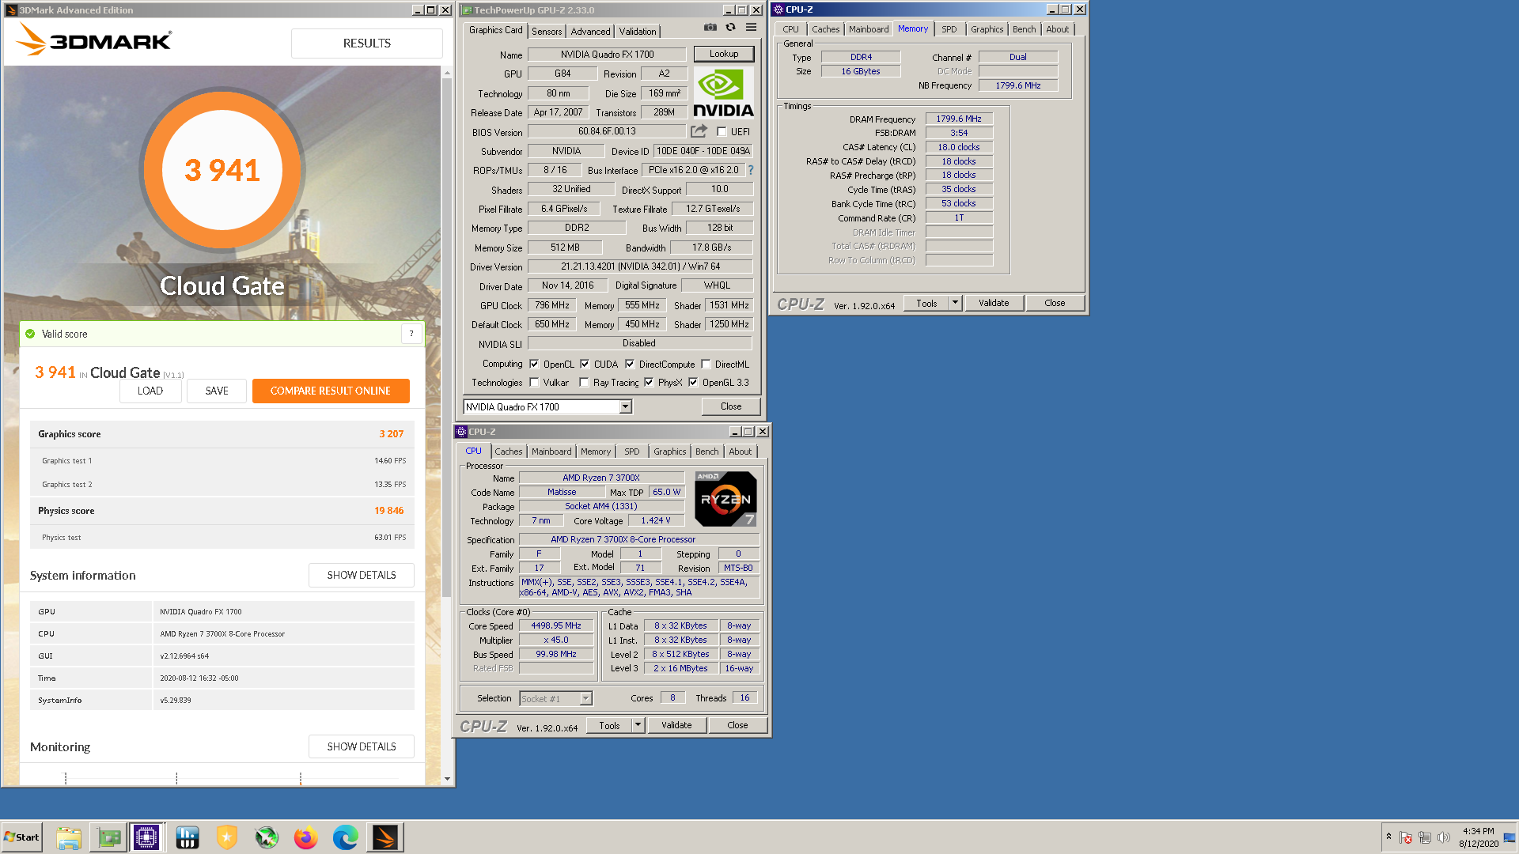
Task: Launch Microsoft Edge from the taskbar
Action: [x=345, y=837]
